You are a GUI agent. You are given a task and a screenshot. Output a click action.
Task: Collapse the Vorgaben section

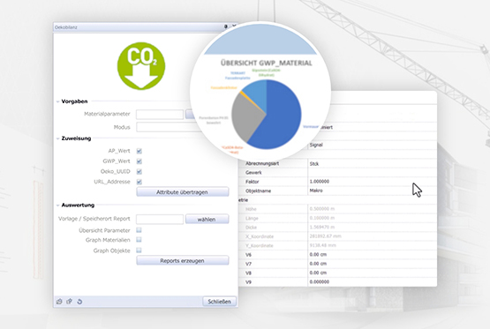[57, 101]
